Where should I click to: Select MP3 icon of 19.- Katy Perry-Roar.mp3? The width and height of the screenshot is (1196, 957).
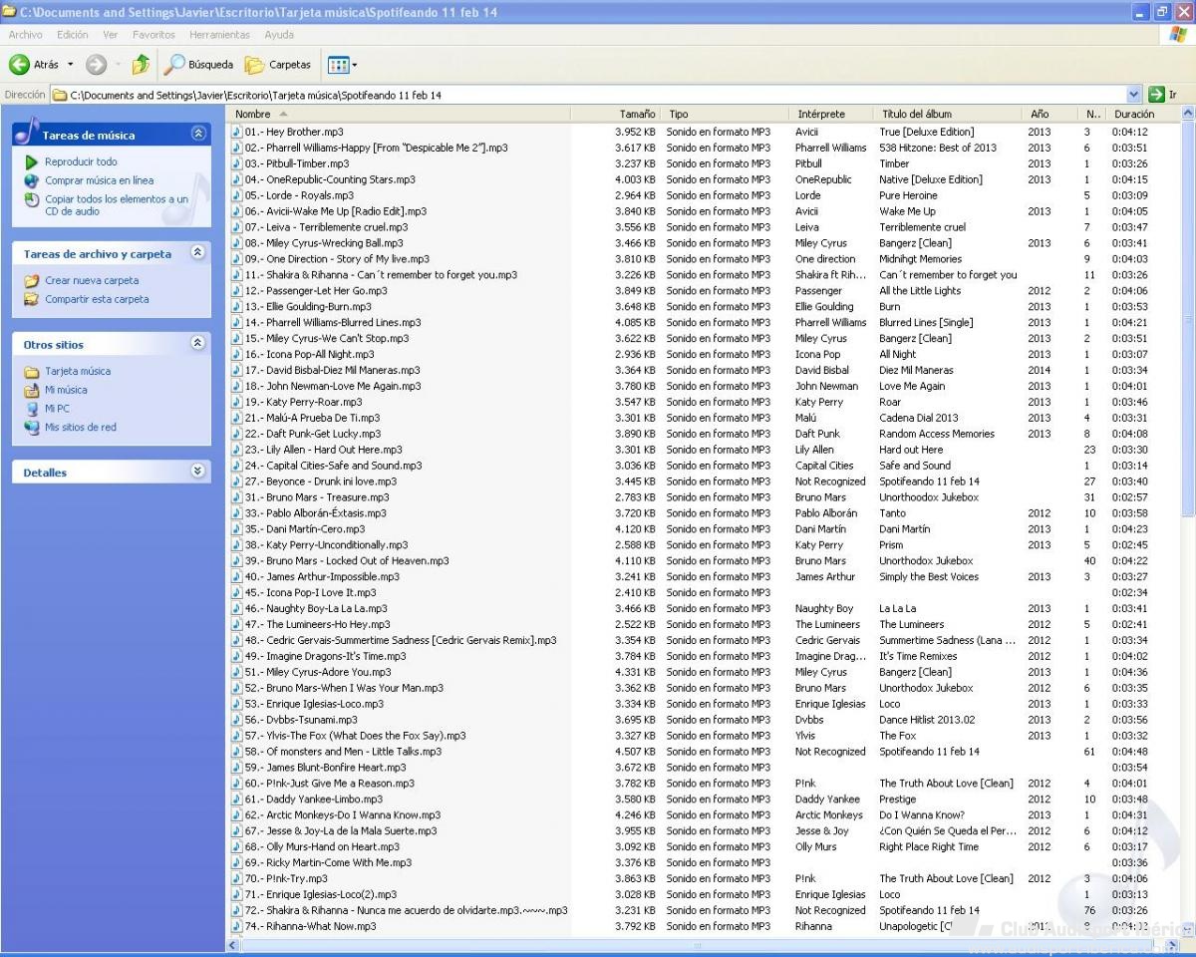[237, 402]
